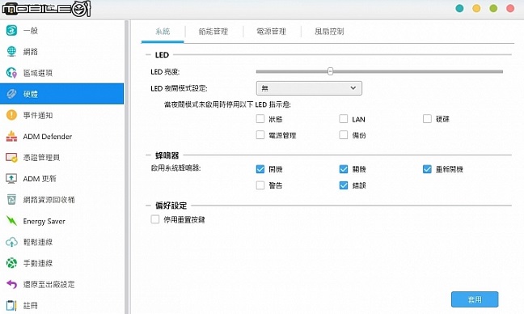Click the LED 亮度 brightness slider handle
The width and height of the screenshot is (524, 314).
tap(330, 71)
